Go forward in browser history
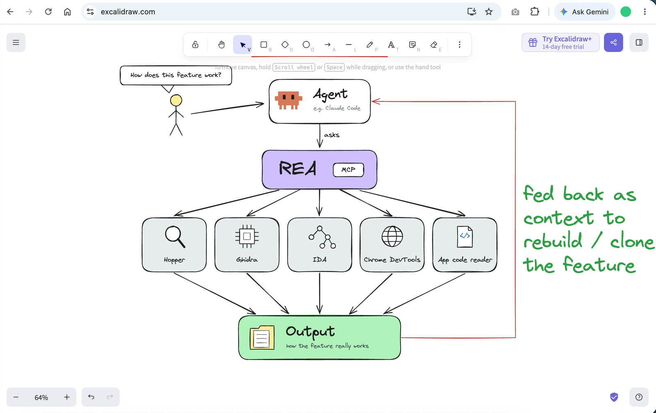 (29, 12)
